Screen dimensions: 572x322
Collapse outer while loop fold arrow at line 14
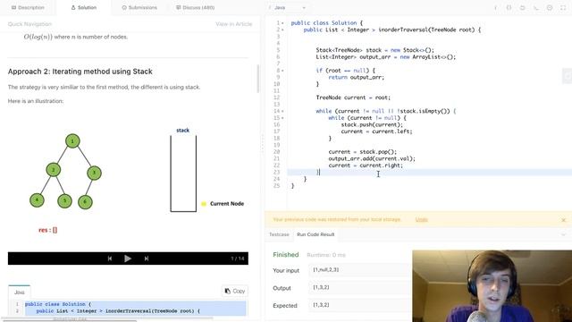tap(282, 111)
